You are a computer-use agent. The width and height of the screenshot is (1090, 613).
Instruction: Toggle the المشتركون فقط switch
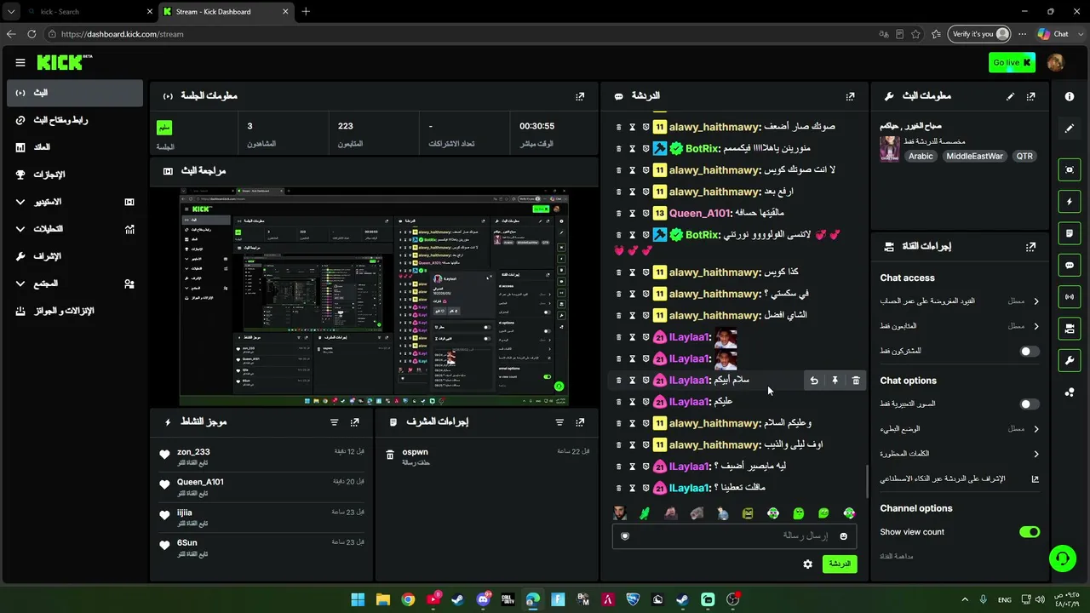(1030, 352)
